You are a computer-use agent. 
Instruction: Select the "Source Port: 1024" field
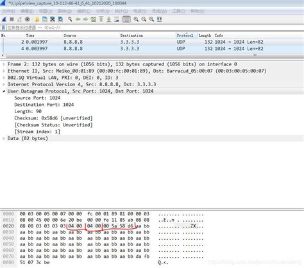click(37, 98)
